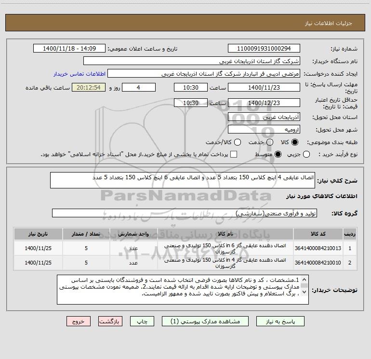
Task: Click the جزئیات اطلاعات نیاز header title
Action: point(329,23)
